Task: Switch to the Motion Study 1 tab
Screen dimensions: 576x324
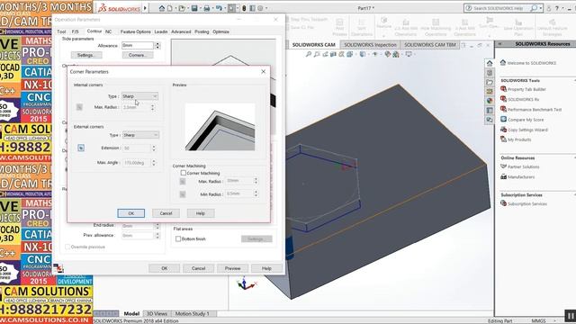Action: point(192,314)
